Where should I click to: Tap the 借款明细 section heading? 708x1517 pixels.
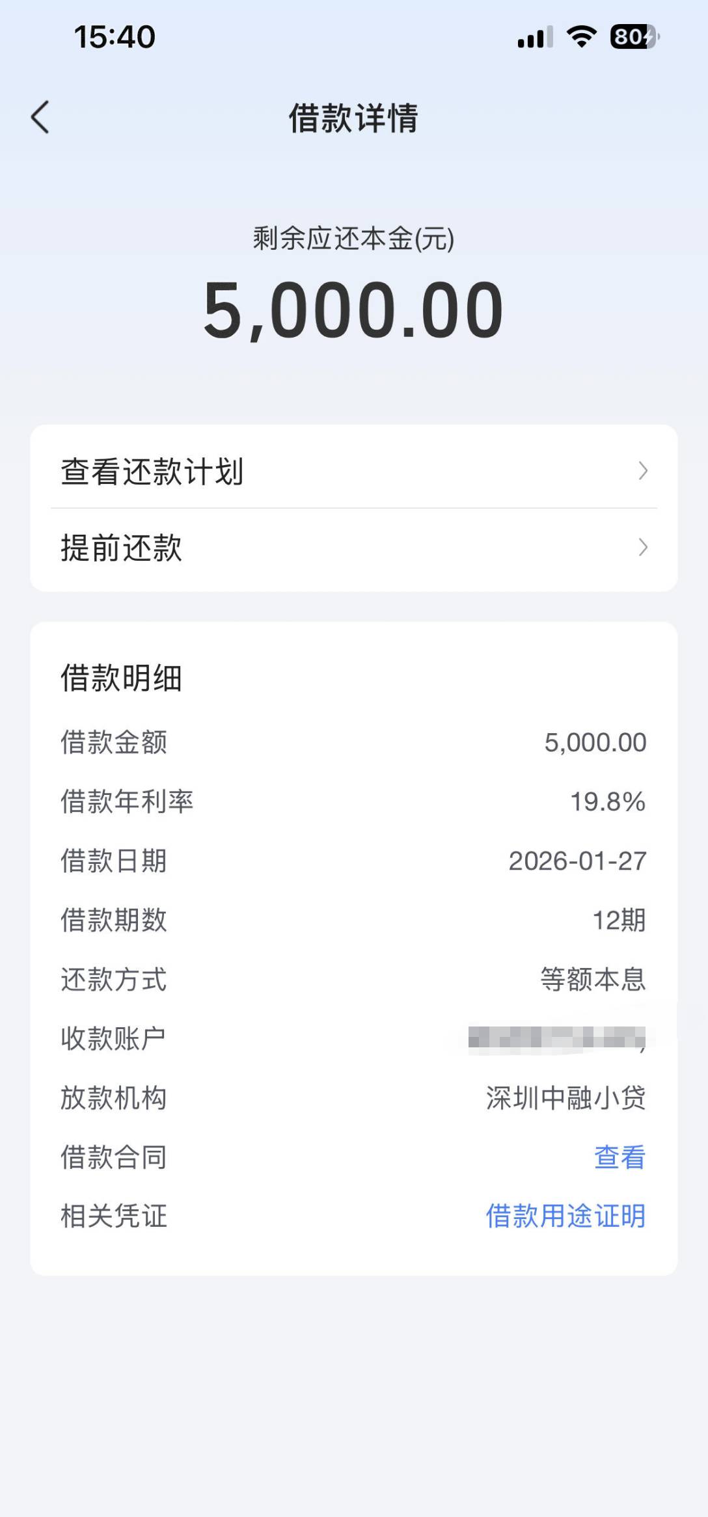point(122,678)
